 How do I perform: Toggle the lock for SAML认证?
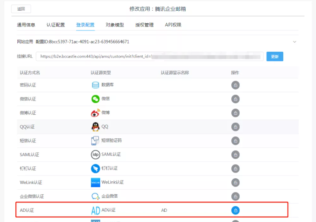point(235,155)
